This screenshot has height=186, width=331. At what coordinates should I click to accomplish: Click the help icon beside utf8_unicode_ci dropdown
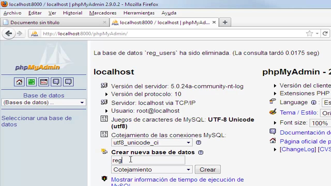[x=198, y=142]
